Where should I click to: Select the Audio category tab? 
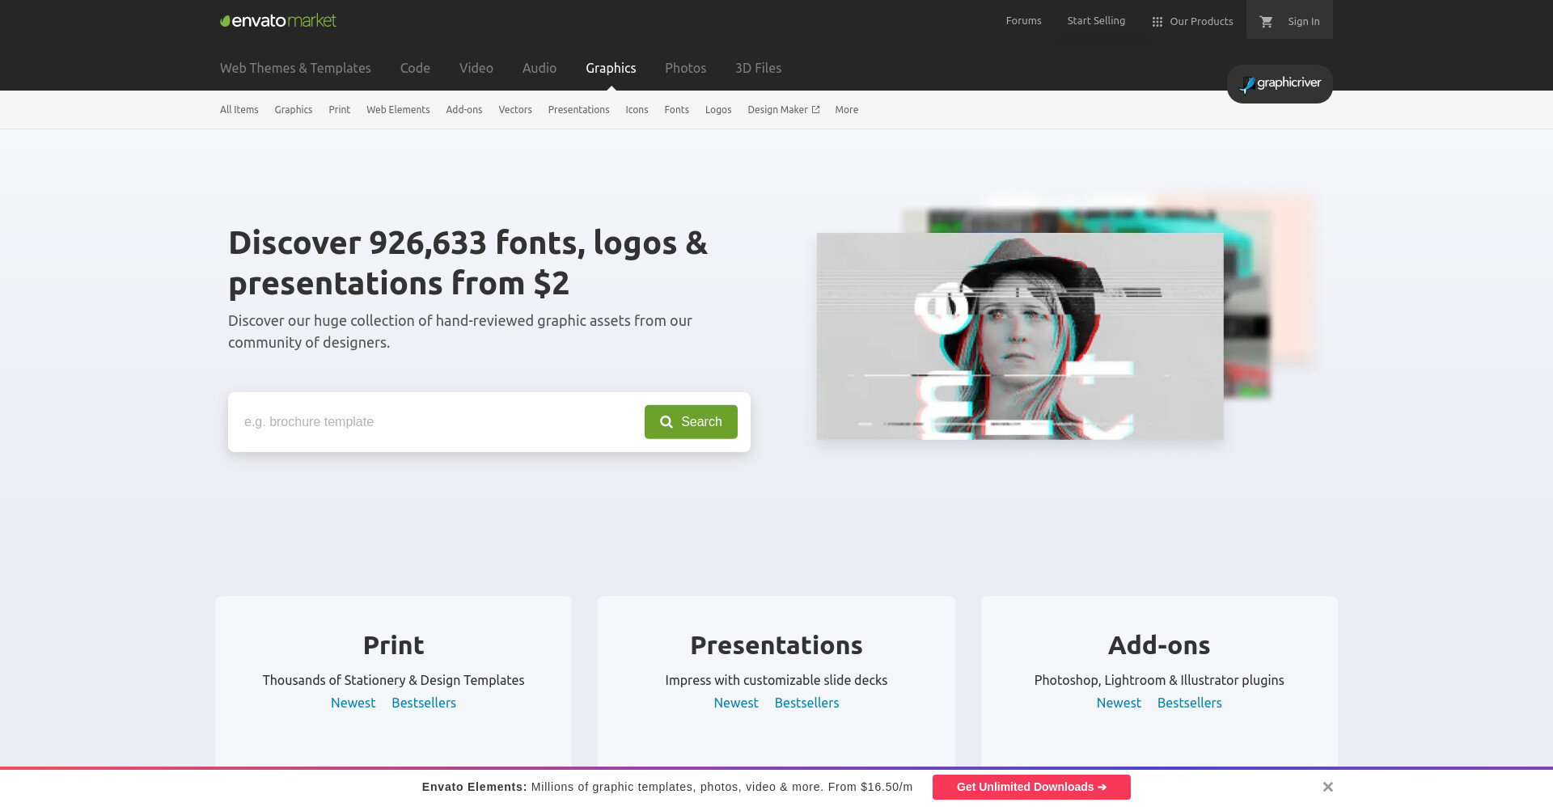540,68
